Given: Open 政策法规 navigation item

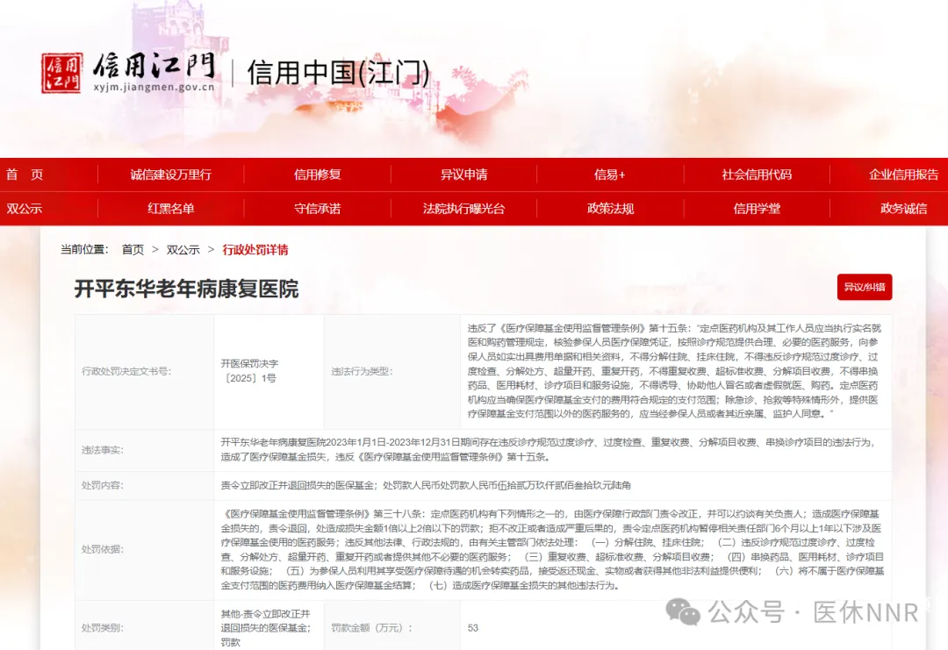Looking at the screenshot, I should (x=610, y=209).
